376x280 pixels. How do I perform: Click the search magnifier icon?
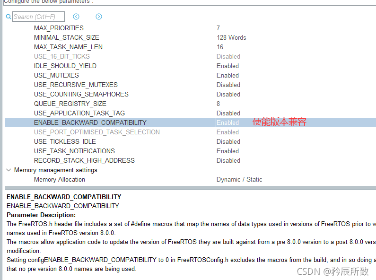(x=9, y=17)
